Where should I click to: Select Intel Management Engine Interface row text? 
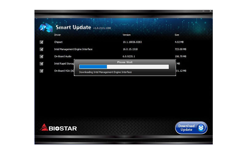click(73, 49)
